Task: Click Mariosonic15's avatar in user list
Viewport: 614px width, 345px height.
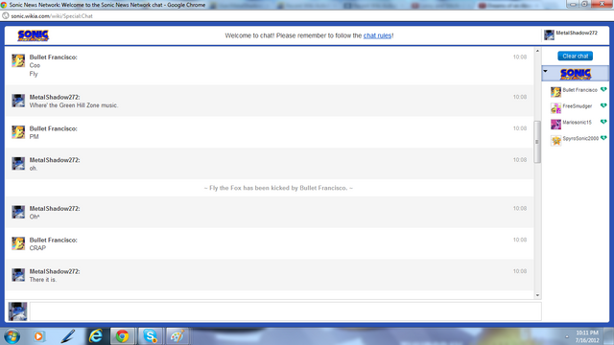Action: tap(555, 125)
